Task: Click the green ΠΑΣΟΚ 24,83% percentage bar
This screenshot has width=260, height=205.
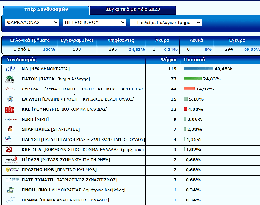Action: click(x=193, y=79)
